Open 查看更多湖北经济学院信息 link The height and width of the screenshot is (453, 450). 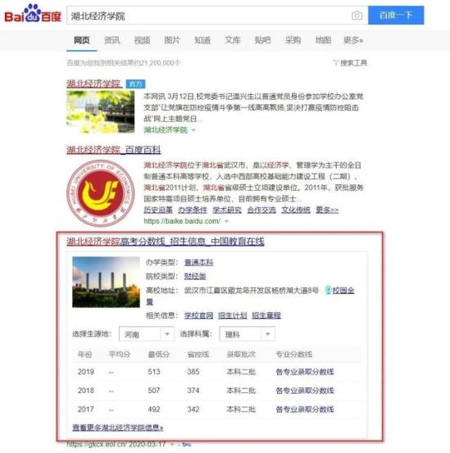click(118, 428)
